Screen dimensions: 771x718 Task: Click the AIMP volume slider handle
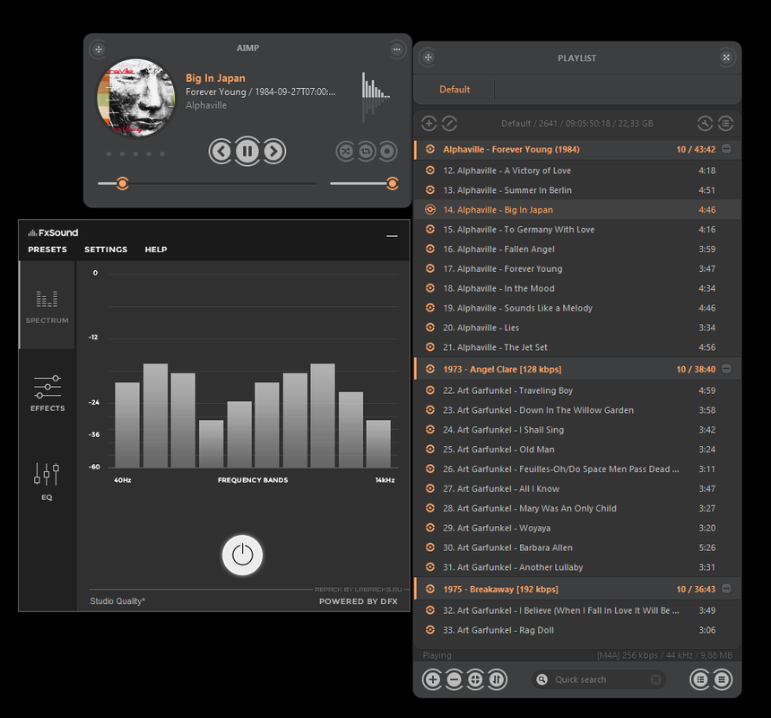[x=392, y=184]
